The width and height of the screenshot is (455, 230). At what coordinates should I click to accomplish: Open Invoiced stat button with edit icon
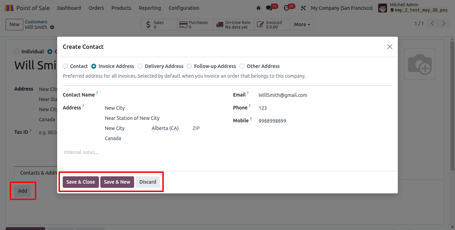tap(272, 24)
